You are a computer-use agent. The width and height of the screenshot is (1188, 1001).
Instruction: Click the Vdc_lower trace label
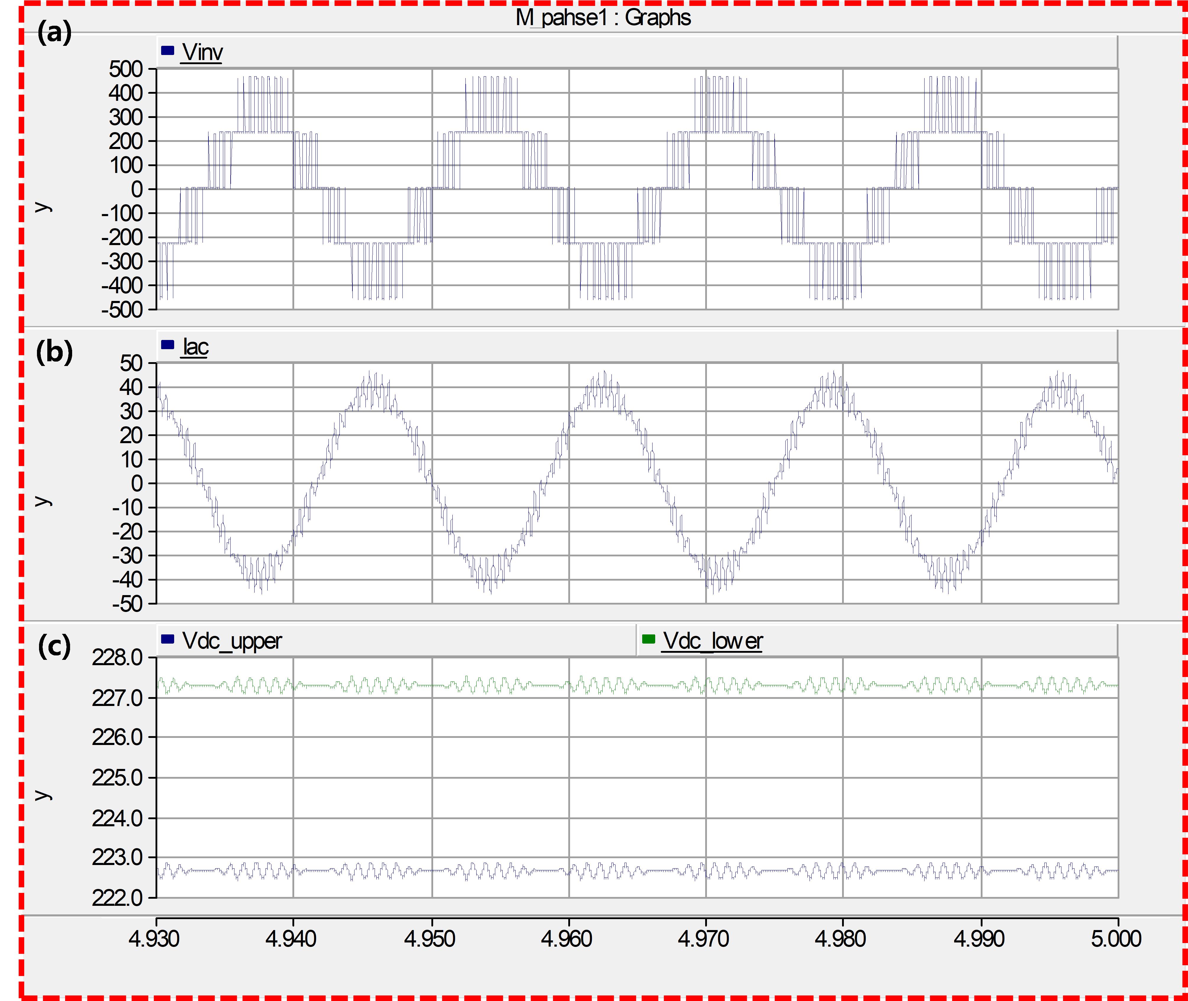coord(712,641)
